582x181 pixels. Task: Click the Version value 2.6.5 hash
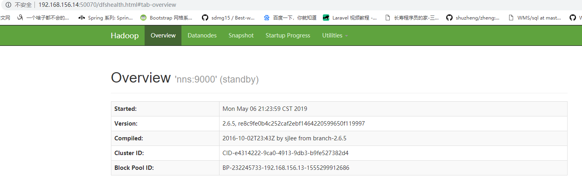pos(294,124)
